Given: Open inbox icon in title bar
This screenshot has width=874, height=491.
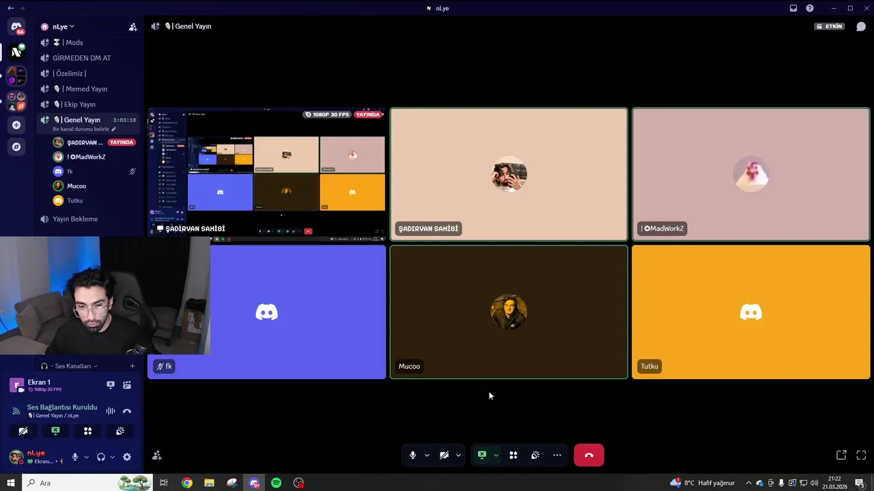Looking at the screenshot, I should click(x=793, y=8).
